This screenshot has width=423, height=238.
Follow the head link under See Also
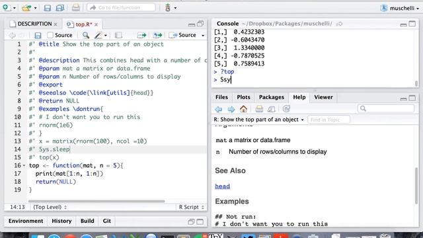(x=222, y=186)
